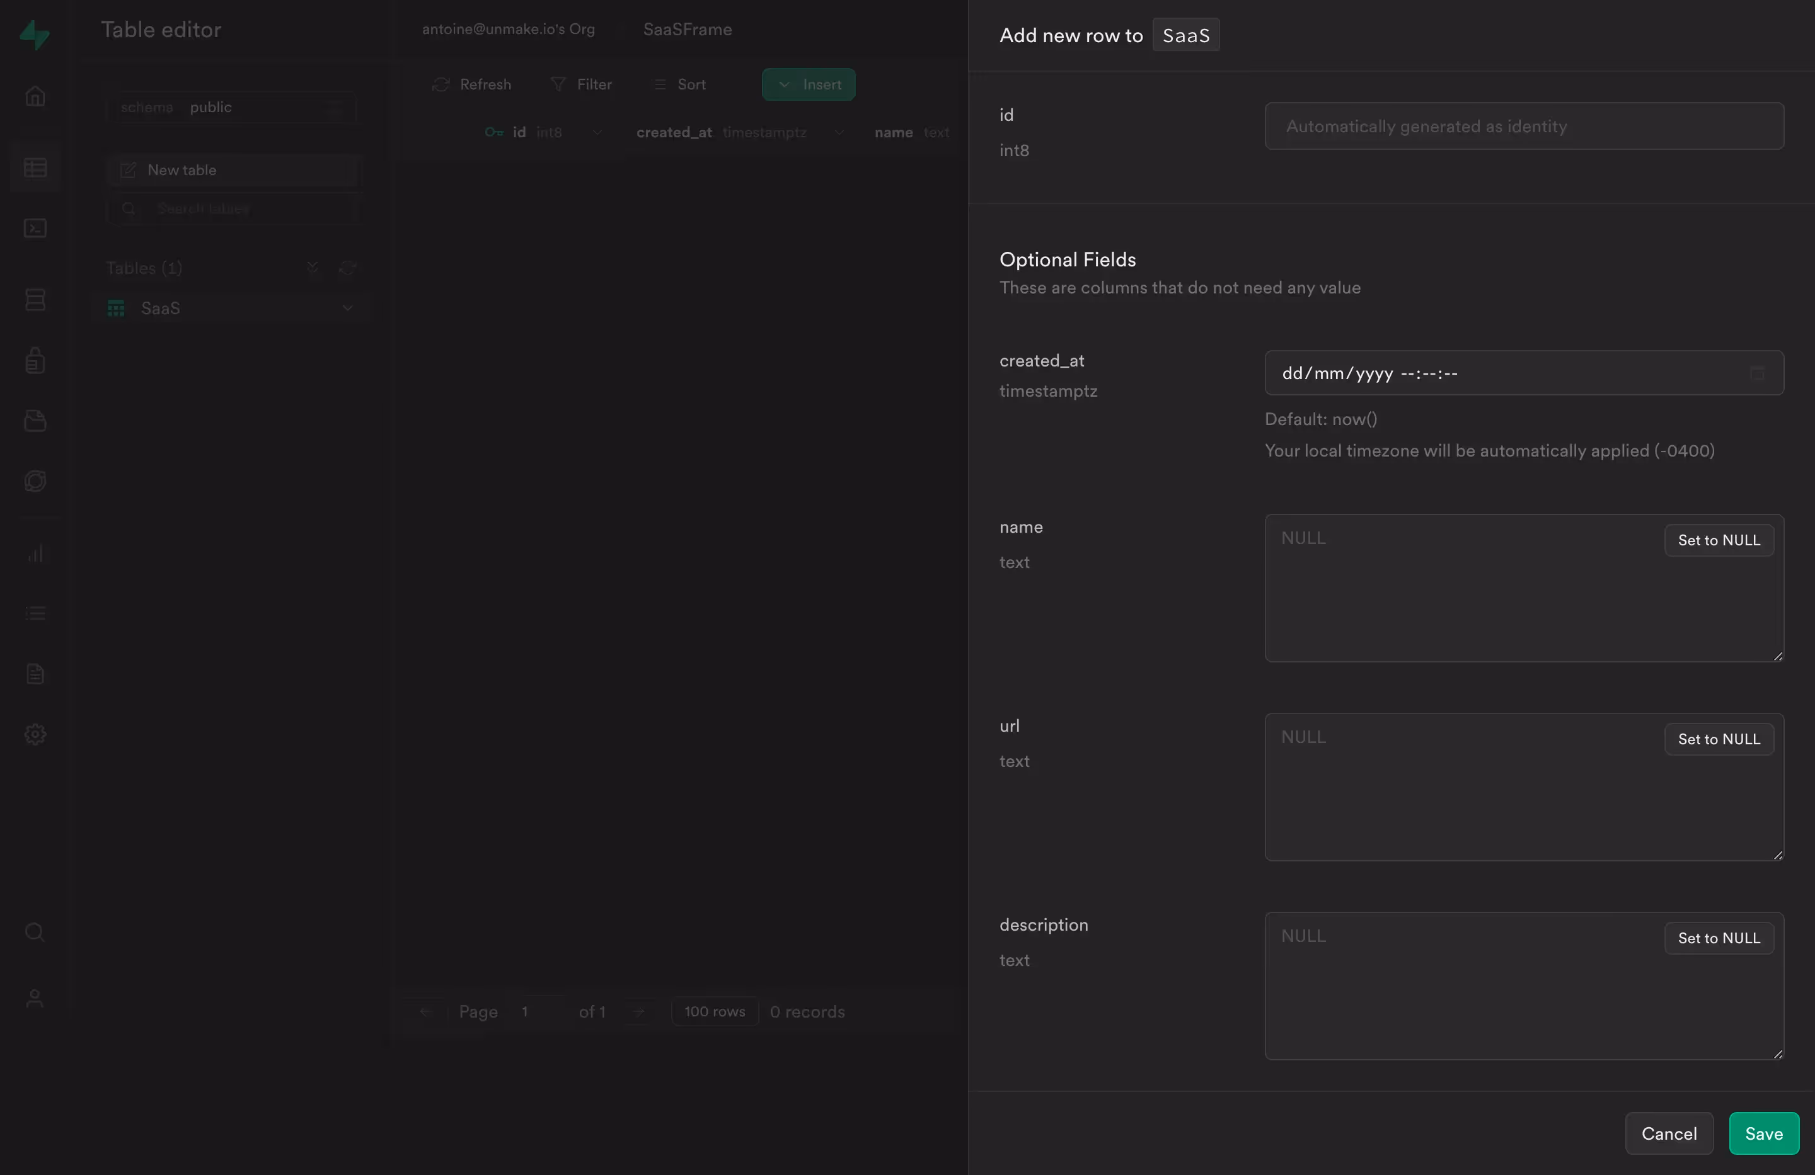Image resolution: width=1815 pixels, height=1175 pixels.
Task: Open Reports via the chart icon
Action: (x=35, y=553)
